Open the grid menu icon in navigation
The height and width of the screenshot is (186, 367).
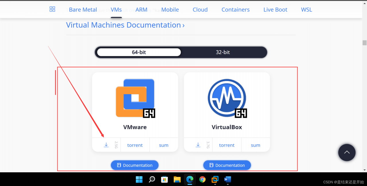(52, 9)
